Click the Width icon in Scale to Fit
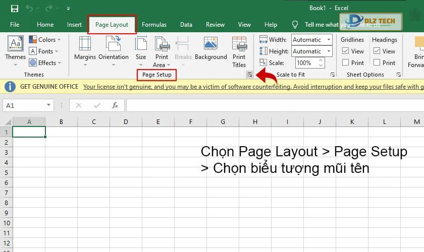The height and width of the screenshot is (252, 424). point(263,40)
